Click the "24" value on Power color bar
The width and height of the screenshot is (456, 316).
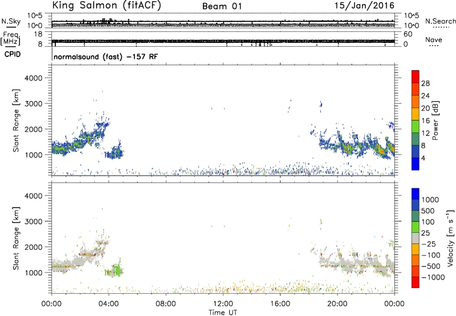pyautogui.click(x=425, y=96)
